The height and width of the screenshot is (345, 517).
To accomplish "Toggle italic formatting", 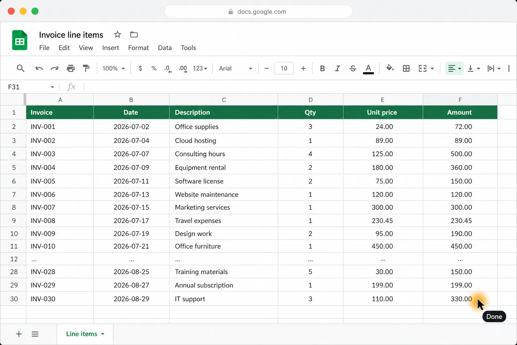I will [337, 68].
